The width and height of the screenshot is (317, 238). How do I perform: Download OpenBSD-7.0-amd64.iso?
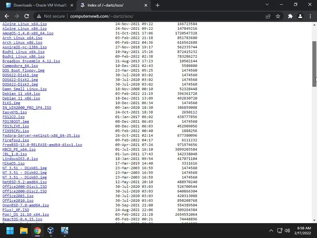coord(26,205)
